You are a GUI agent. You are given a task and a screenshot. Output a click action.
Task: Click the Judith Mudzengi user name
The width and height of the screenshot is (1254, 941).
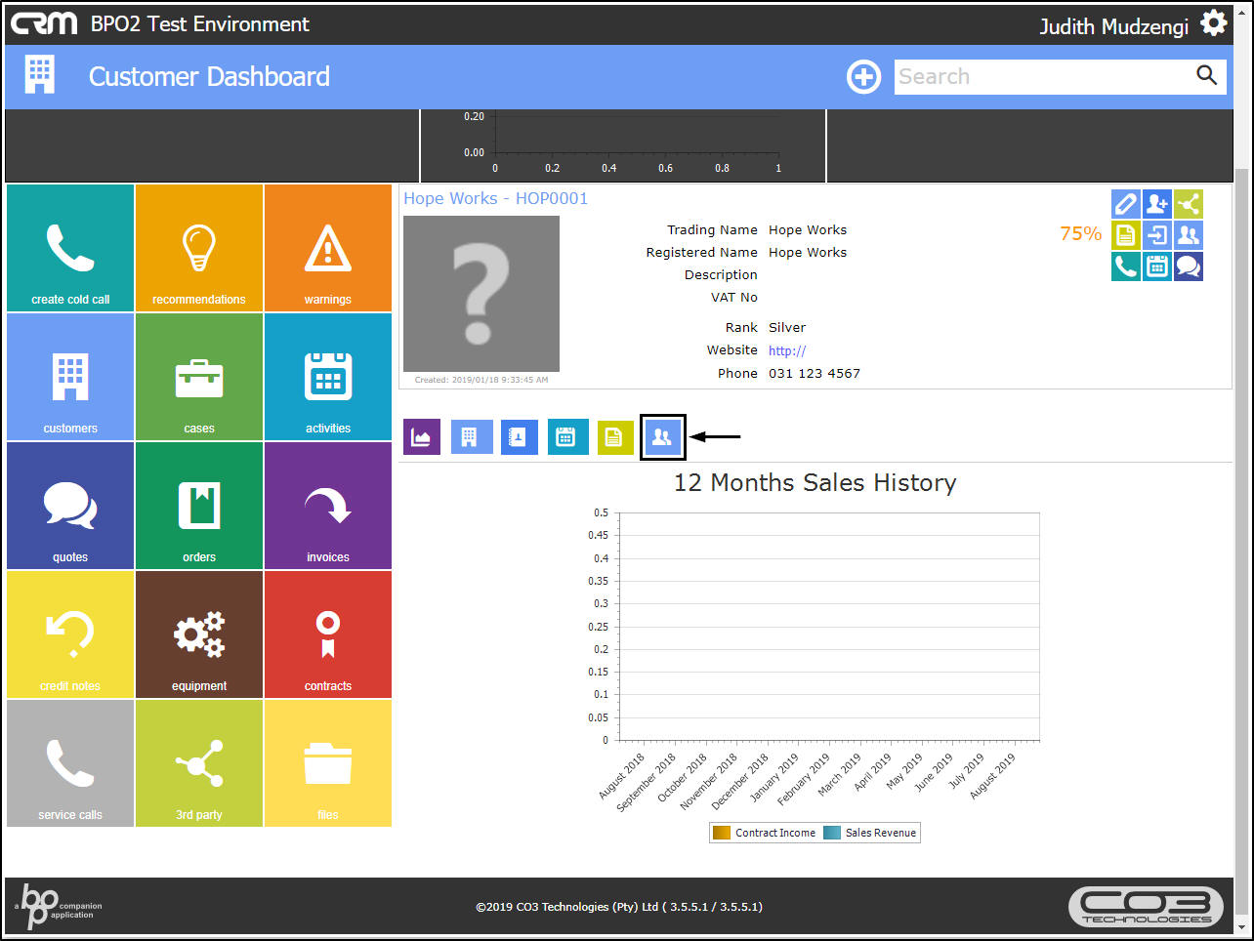(1113, 26)
